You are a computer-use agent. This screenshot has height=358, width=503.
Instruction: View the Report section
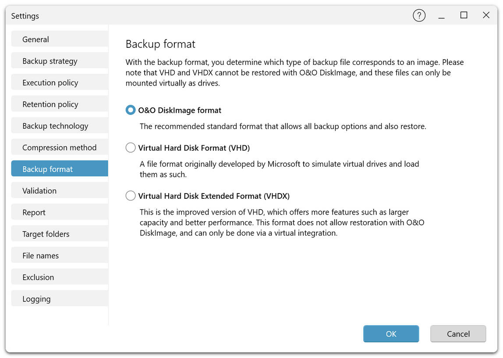[59, 212]
